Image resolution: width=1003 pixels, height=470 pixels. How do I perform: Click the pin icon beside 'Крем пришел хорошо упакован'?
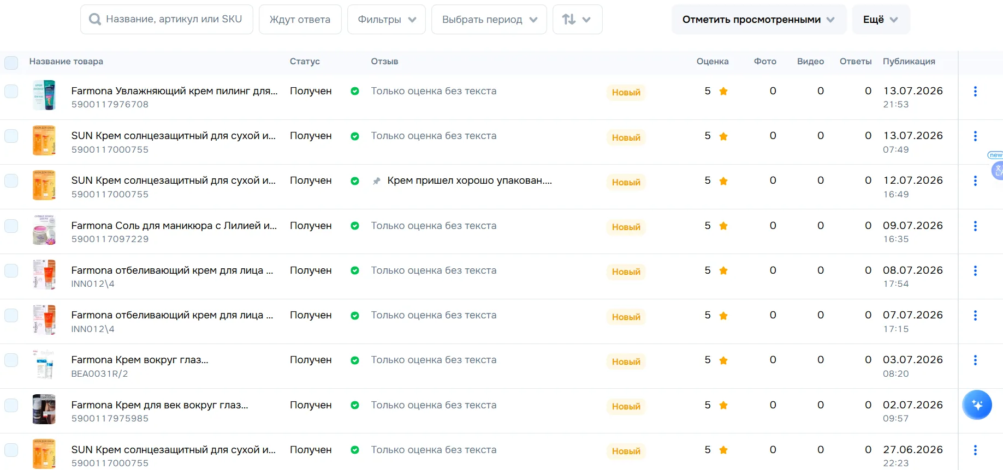click(376, 181)
